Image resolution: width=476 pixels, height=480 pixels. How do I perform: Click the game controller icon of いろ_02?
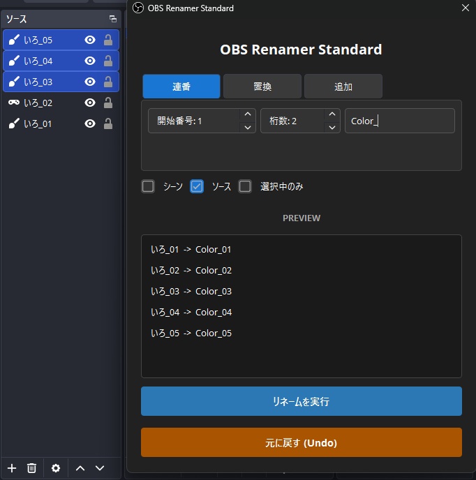[x=14, y=103]
